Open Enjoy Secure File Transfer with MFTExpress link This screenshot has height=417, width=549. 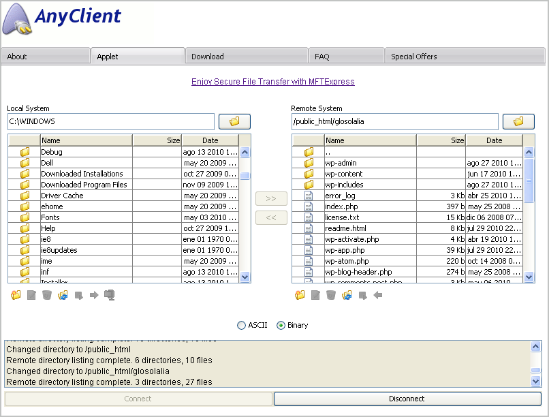[273, 82]
